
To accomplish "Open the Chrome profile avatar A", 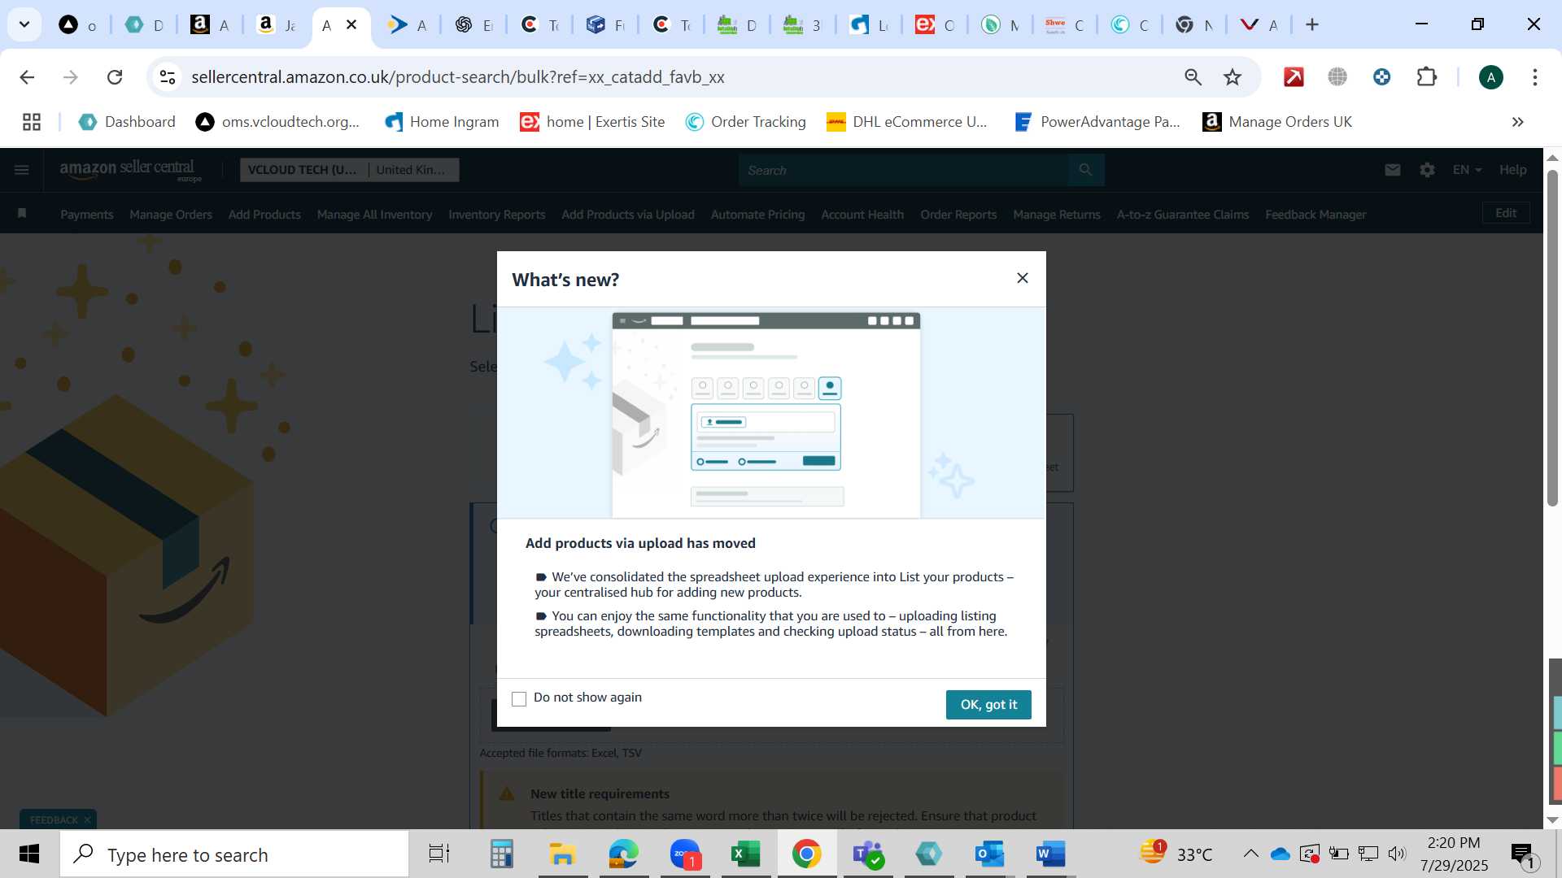I will click(x=1490, y=77).
